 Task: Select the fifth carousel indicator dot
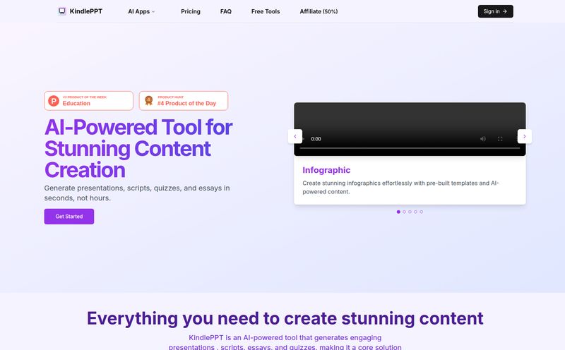pyautogui.click(x=422, y=212)
